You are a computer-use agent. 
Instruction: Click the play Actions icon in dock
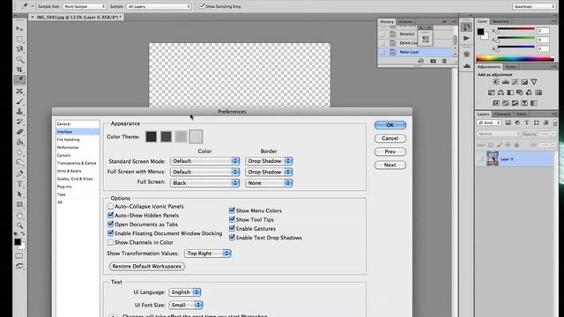coord(466,38)
